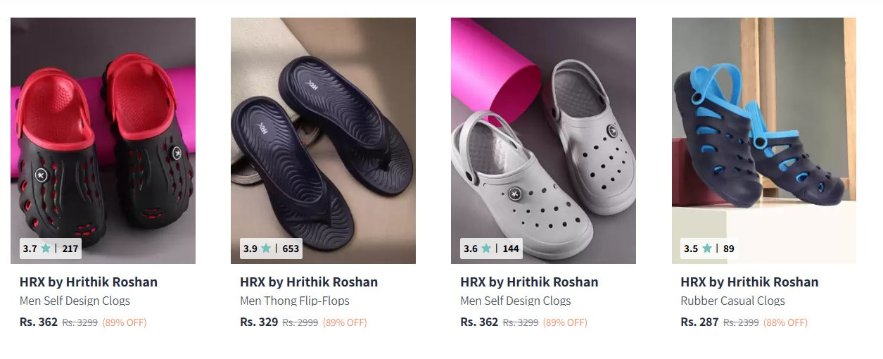Screen dimensions: 883x359
Task: Click the (88% OFF) discount label
Action: 786,323
